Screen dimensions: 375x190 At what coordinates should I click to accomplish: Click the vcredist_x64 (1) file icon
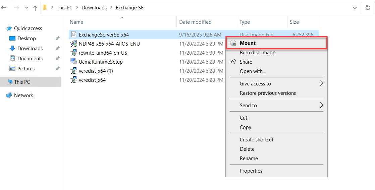click(x=74, y=71)
